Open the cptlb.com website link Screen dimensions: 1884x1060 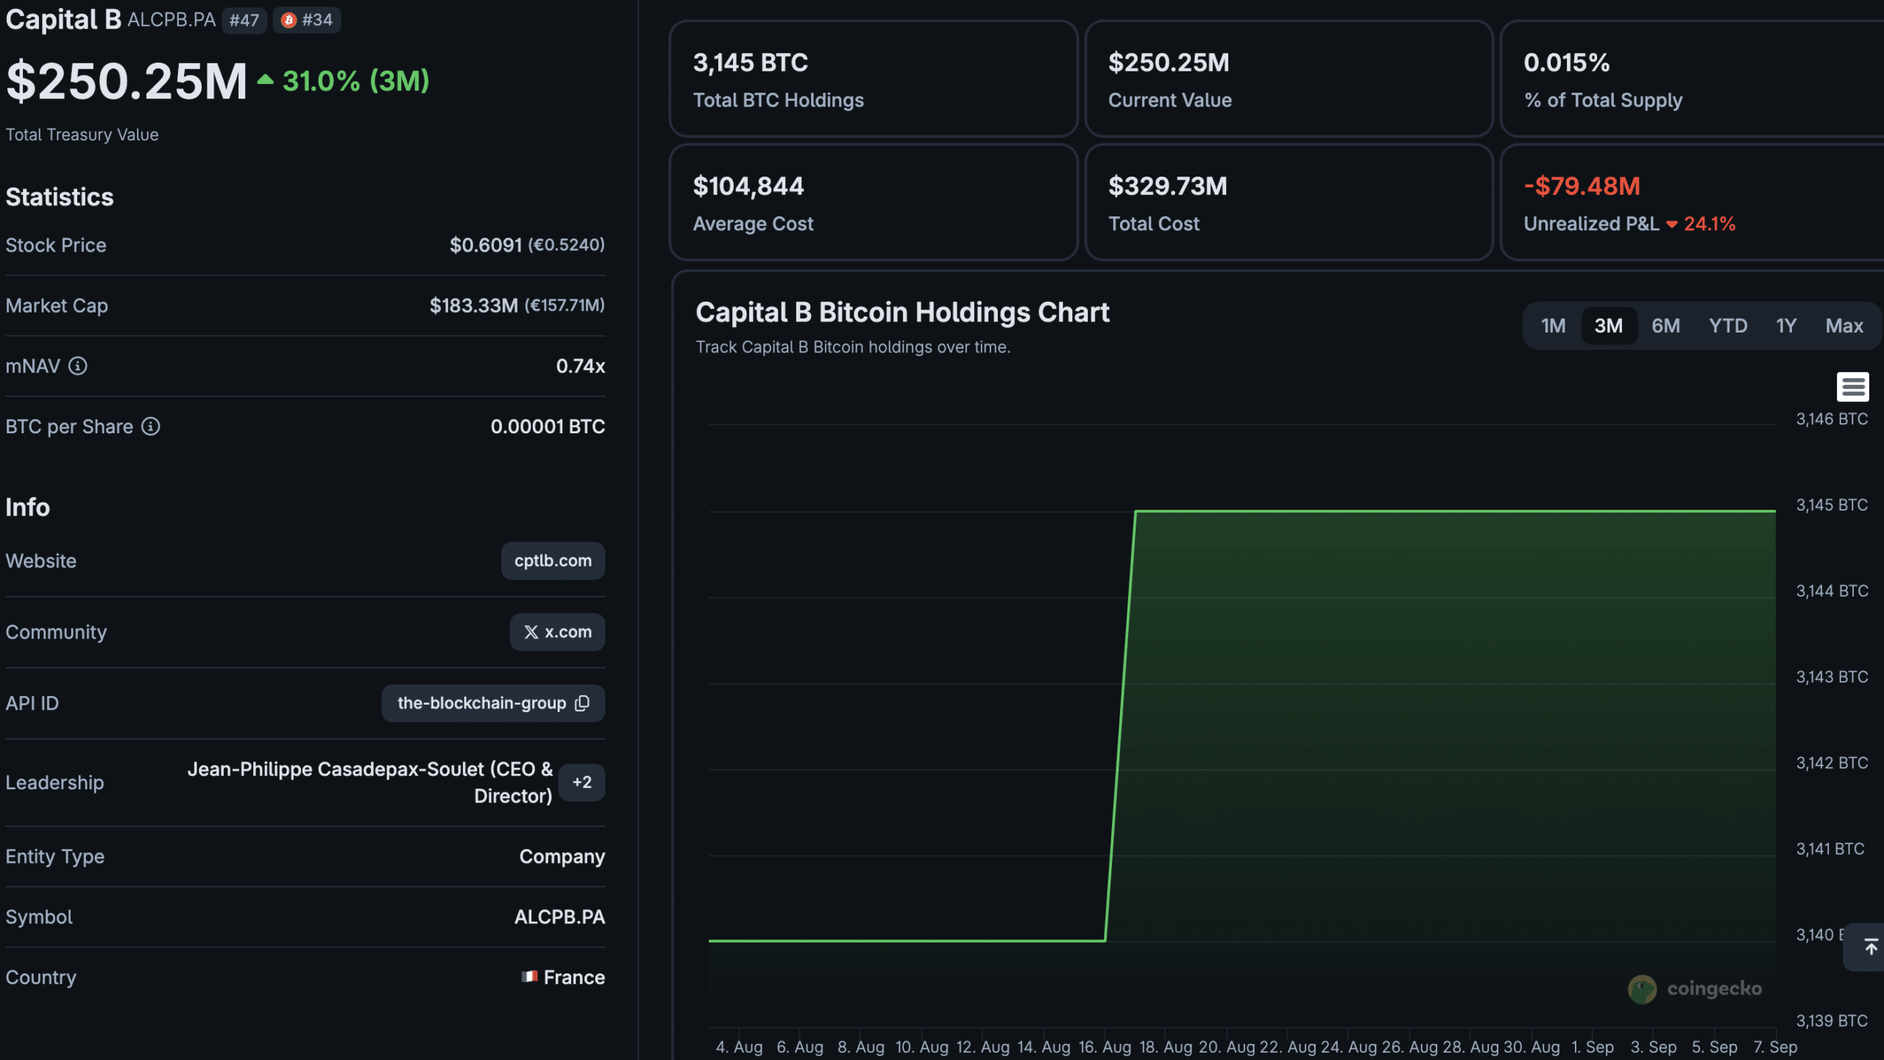[x=553, y=561]
